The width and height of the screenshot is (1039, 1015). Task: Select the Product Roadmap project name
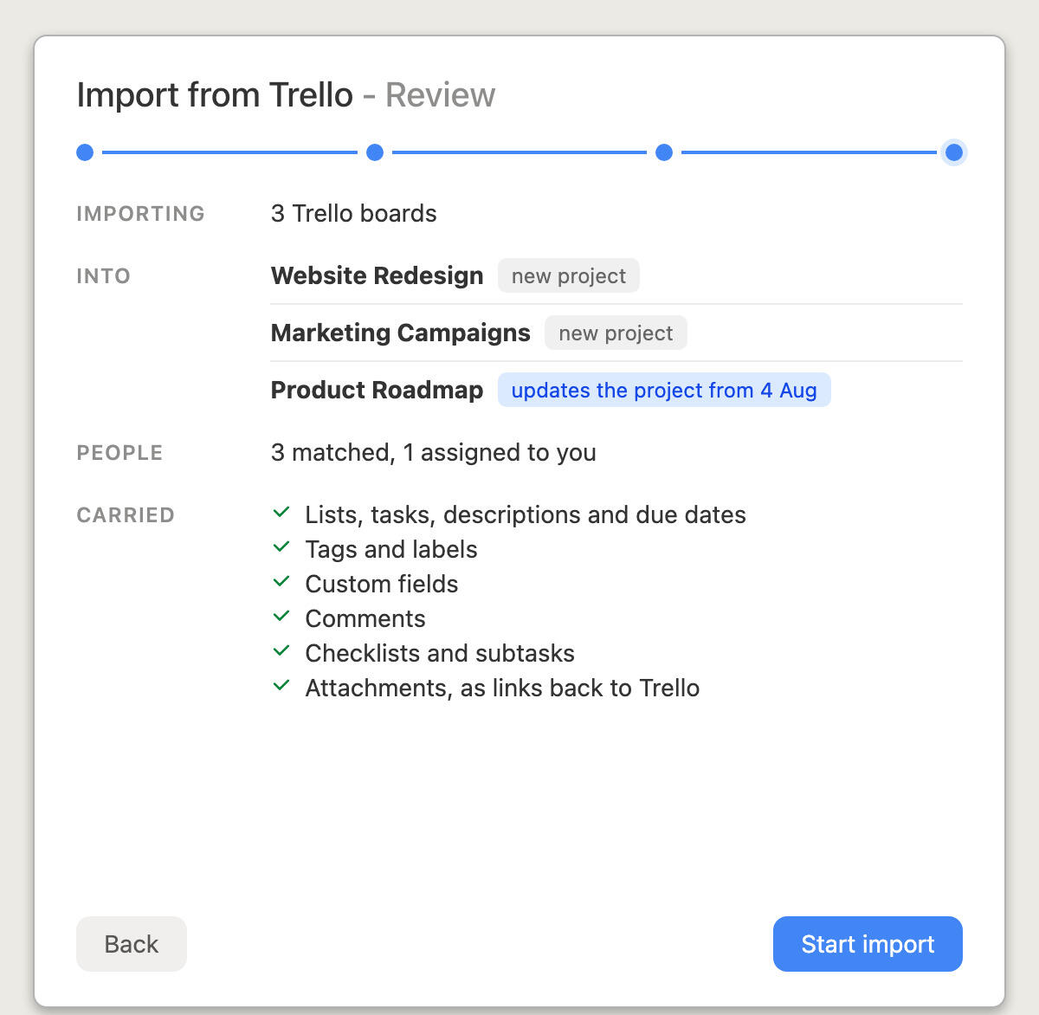378,391
